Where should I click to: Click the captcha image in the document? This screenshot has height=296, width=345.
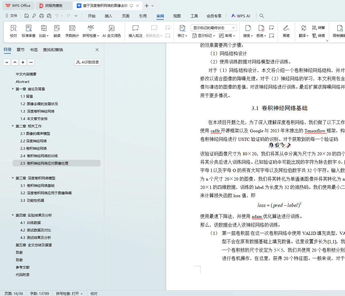(280, 145)
